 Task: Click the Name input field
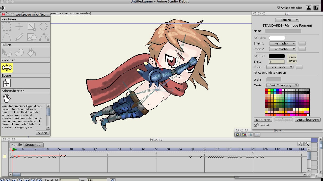(x=283, y=31)
